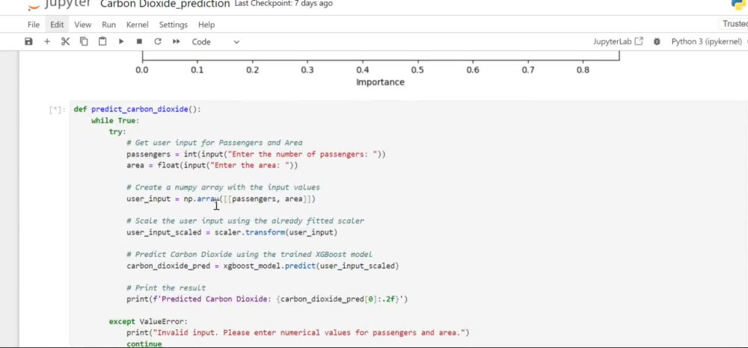
Task: Click the Python logo icon
Action: [739, 4]
